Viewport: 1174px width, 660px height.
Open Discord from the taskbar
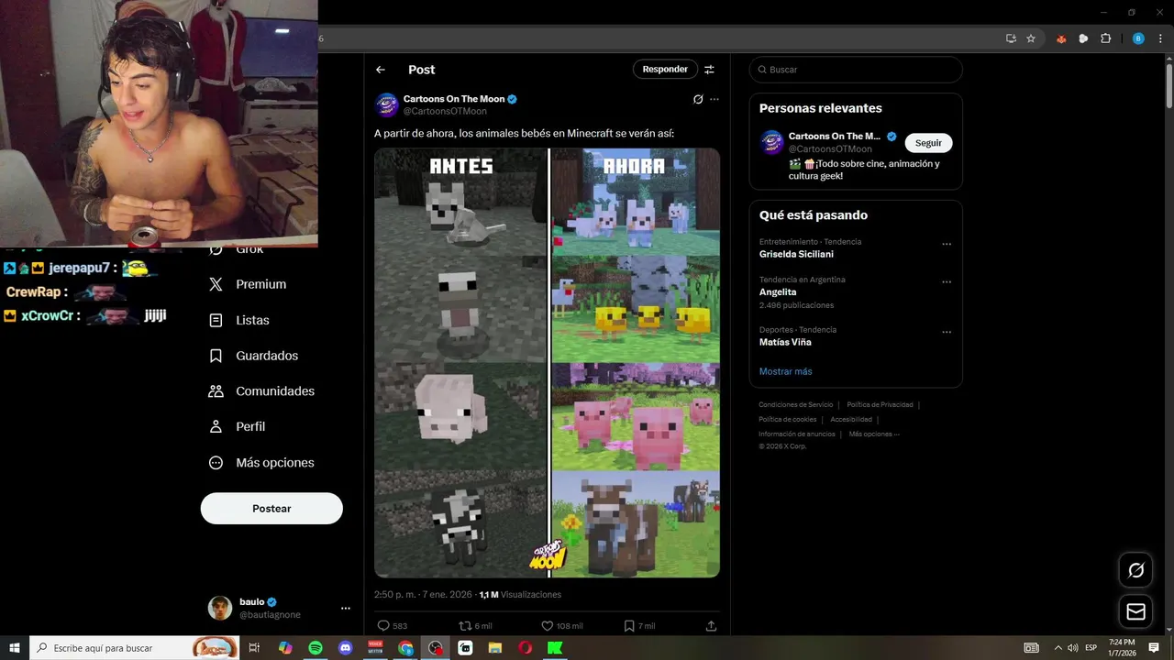pyautogui.click(x=346, y=648)
